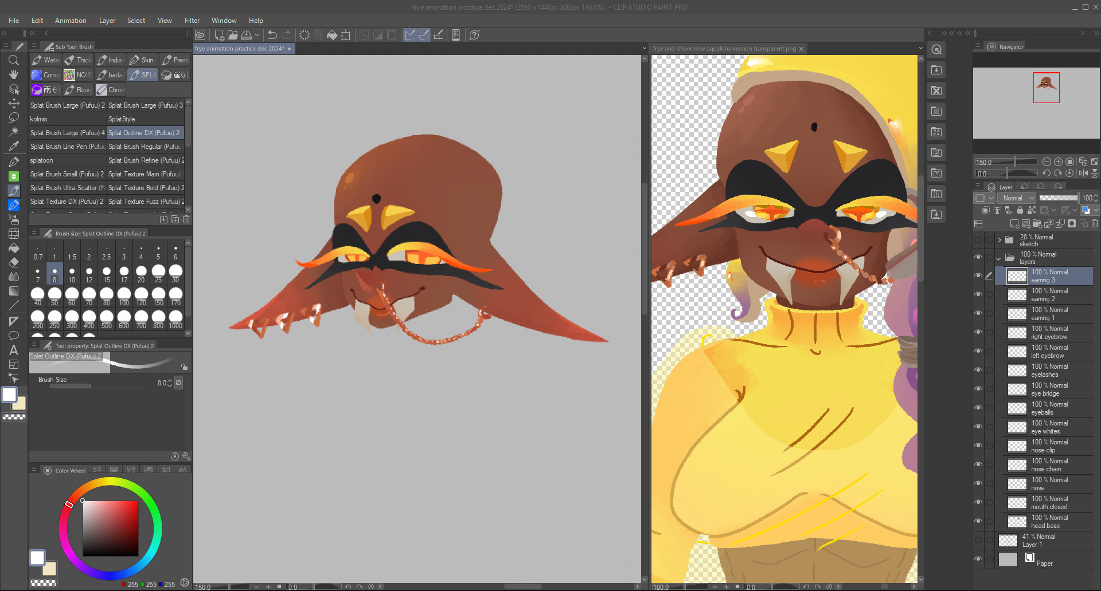The width and height of the screenshot is (1101, 591).
Task: Rotate view left in Navigator
Action: click(1047, 173)
